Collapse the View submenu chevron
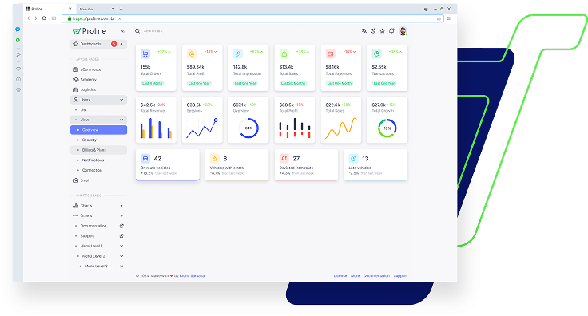This screenshot has height=316, width=588. pyautogui.click(x=121, y=120)
